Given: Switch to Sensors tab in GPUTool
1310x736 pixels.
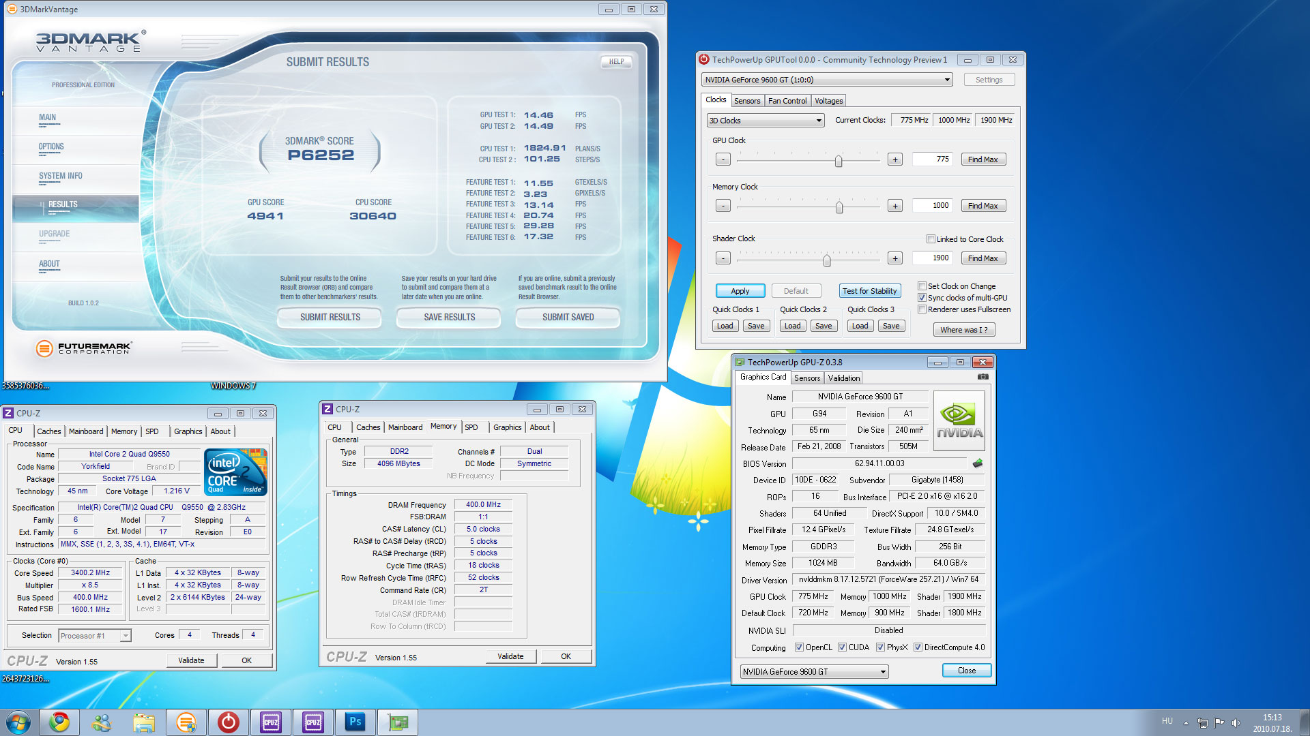Looking at the screenshot, I should 746,101.
